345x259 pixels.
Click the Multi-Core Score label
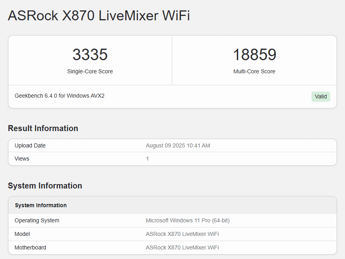pyautogui.click(x=254, y=71)
